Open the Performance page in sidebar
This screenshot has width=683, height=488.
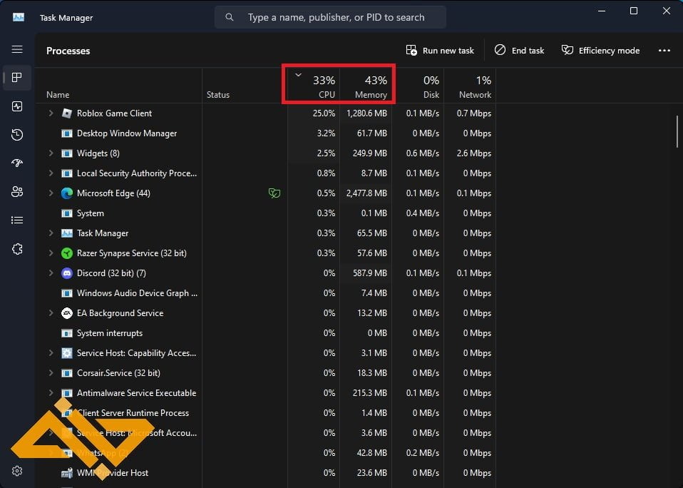[17, 106]
